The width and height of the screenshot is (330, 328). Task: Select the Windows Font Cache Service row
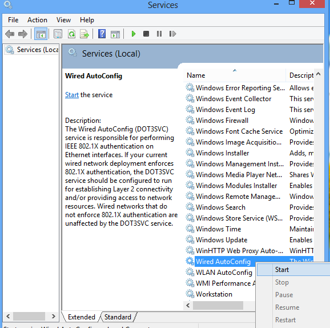249,131
